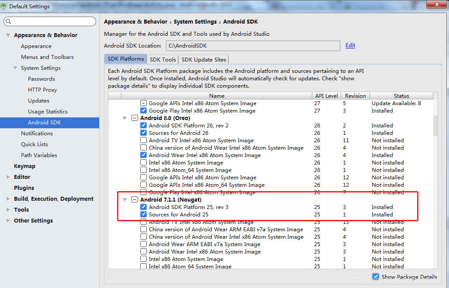This screenshot has height=288, width=449.
Task: Check Intel x86 Atom System Image API 25
Action: pyautogui.click(x=143, y=259)
